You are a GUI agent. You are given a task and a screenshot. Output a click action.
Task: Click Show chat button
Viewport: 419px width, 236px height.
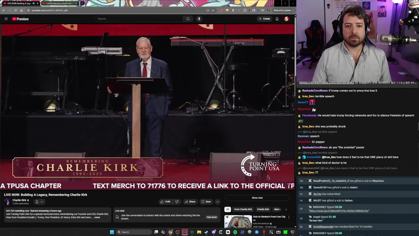pyautogui.click(x=257, y=198)
